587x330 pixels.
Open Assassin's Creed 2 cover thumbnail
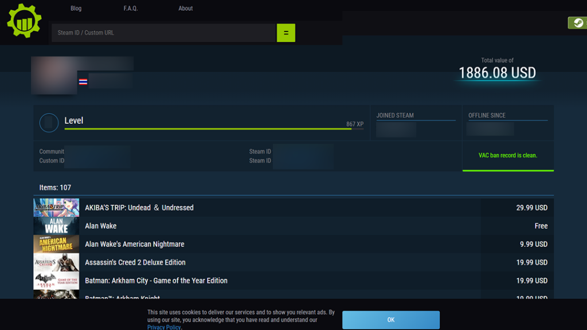56,262
